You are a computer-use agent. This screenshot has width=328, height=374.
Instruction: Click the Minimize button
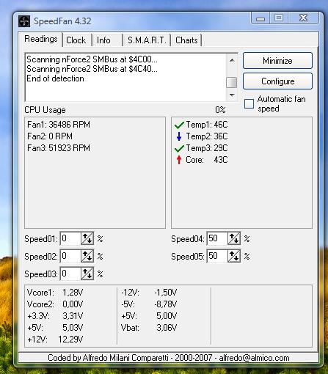click(x=277, y=61)
